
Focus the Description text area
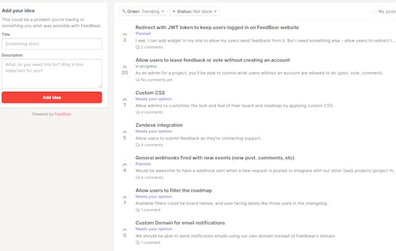click(x=51, y=73)
